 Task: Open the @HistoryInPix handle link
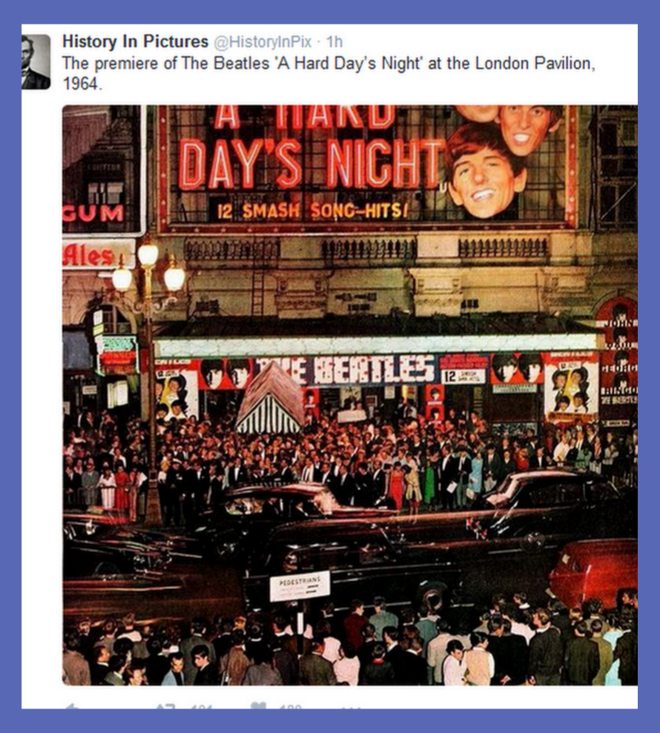click(x=262, y=42)
